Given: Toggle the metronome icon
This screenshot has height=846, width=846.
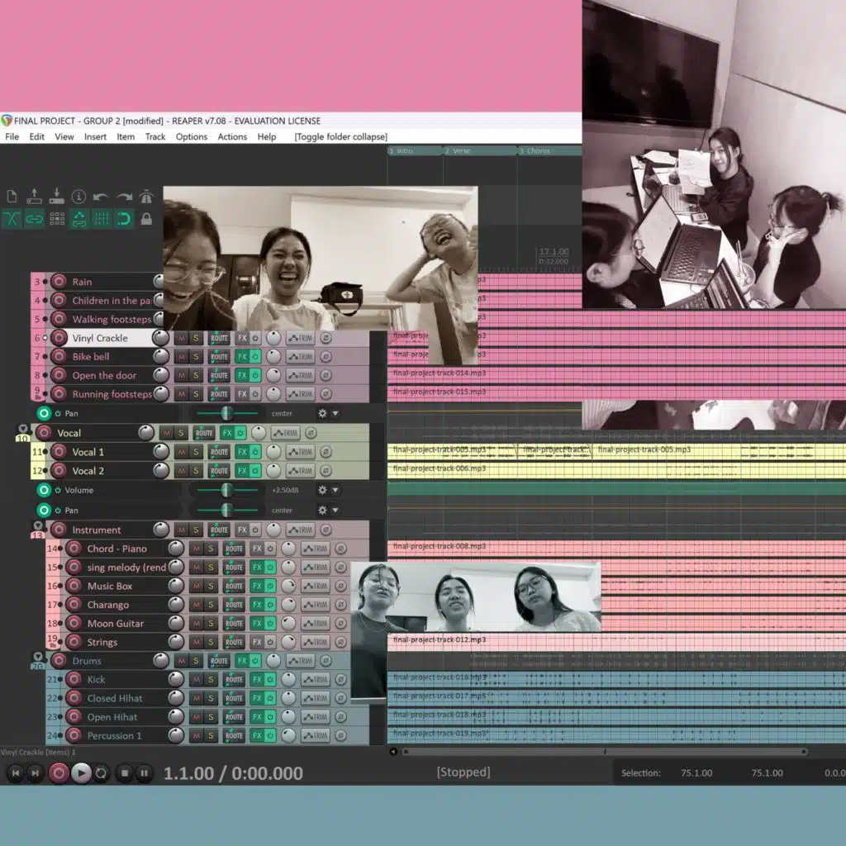Looking at the screenshot, I should 146,197.
